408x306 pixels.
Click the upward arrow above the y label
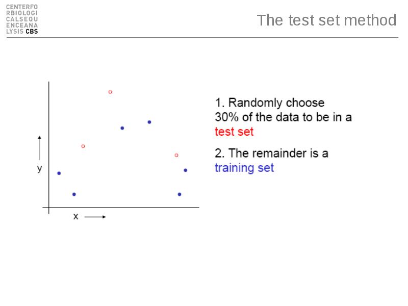[x=40, y=148]
